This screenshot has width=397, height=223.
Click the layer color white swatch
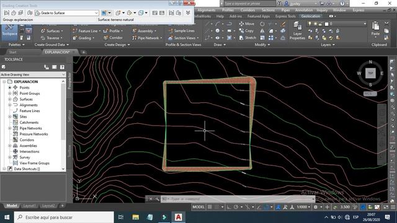(327, 24)
